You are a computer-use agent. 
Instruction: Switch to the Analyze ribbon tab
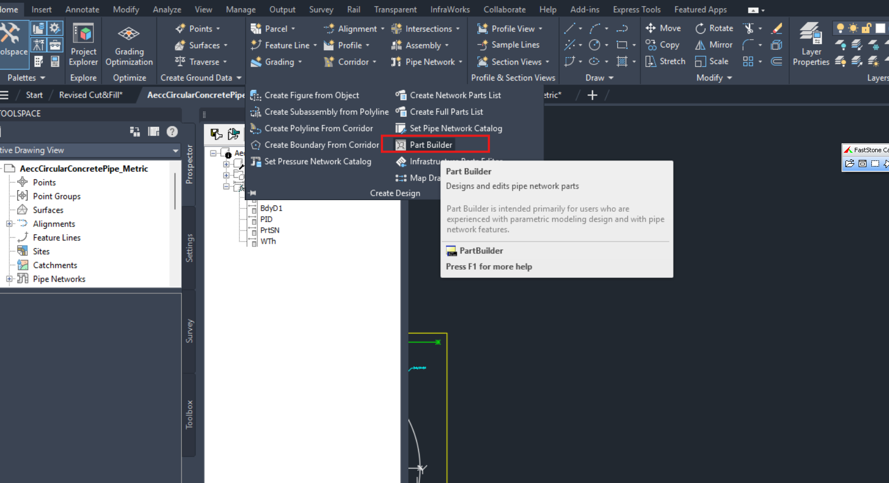pyautogui.click(x=167, y=9)
